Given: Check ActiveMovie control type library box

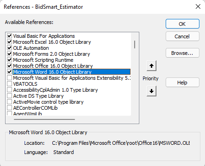Looking at the screenshot, I should (10, 102).
